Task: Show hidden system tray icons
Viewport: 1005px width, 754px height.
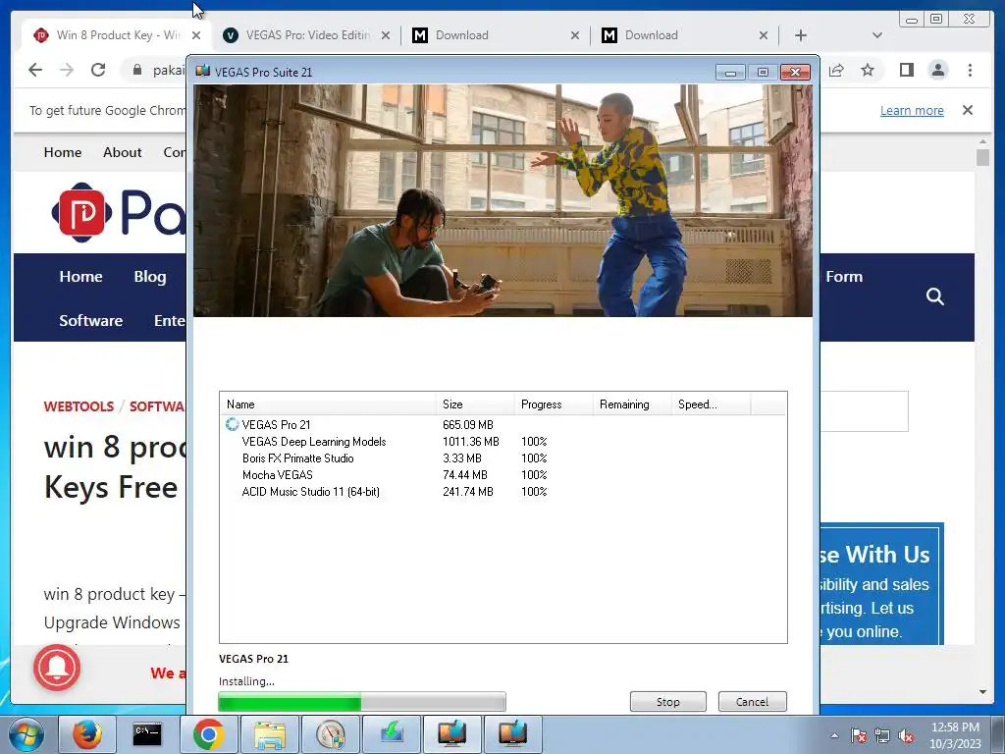Action: click(834, 735)
